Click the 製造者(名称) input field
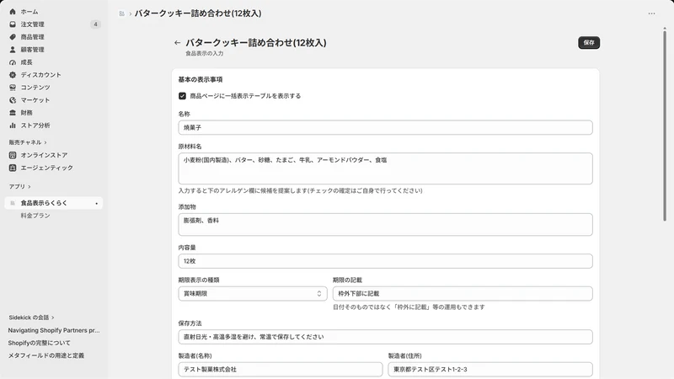 (x=281, y=369)
